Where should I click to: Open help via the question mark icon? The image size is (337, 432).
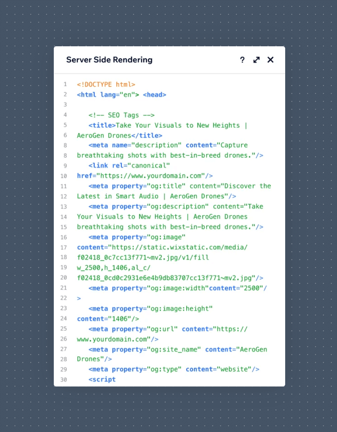click(242, 60)
